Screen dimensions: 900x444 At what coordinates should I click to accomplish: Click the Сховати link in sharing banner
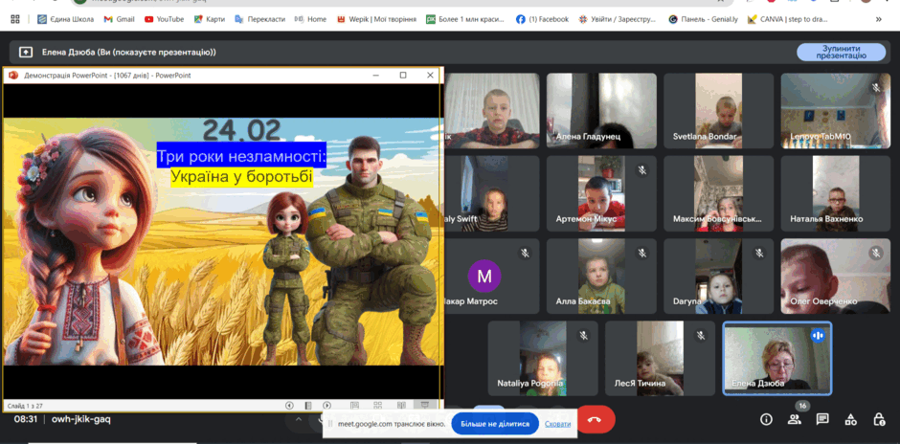(557, 424)
